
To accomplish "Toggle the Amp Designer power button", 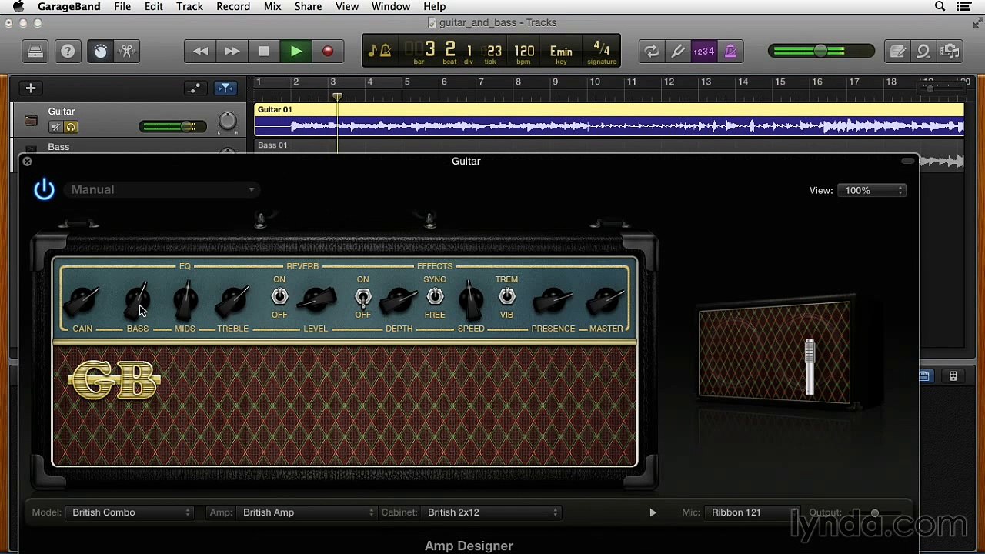I will tap(44, 189).
